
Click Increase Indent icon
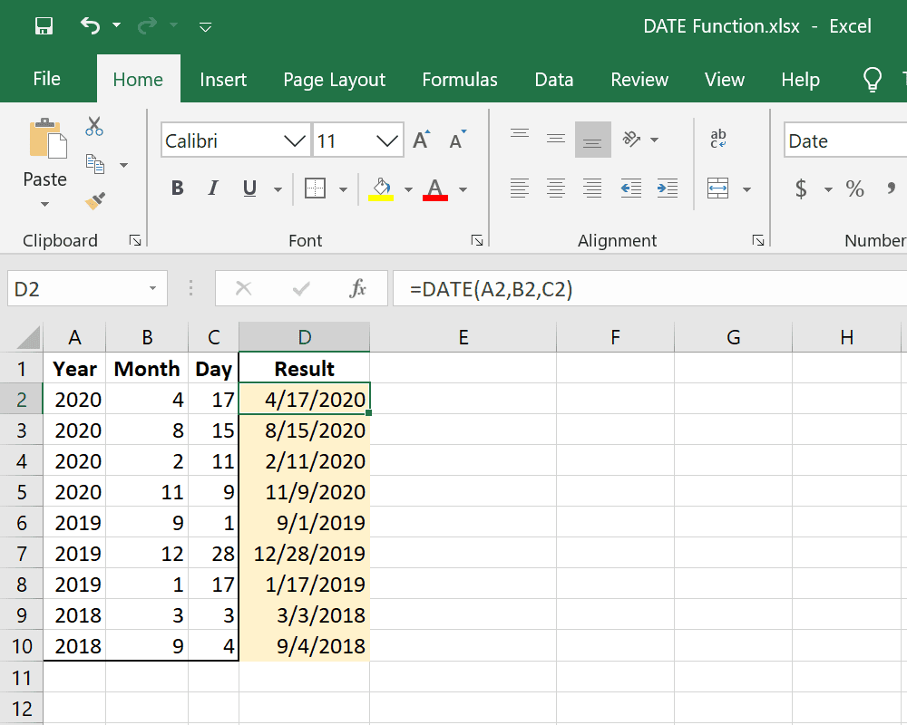(668, 188)
